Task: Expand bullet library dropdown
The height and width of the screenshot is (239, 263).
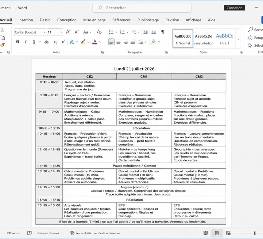Action: coord(116,32)
